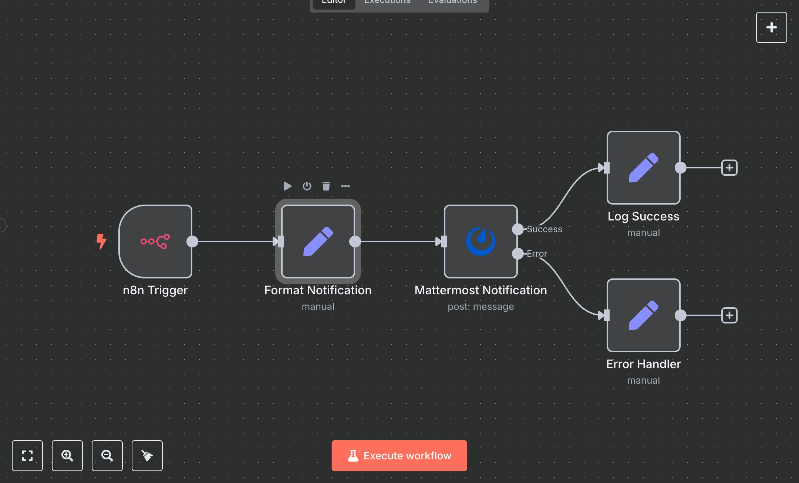Disable the Format Notification node
The image size is (799, 483).
307,186
